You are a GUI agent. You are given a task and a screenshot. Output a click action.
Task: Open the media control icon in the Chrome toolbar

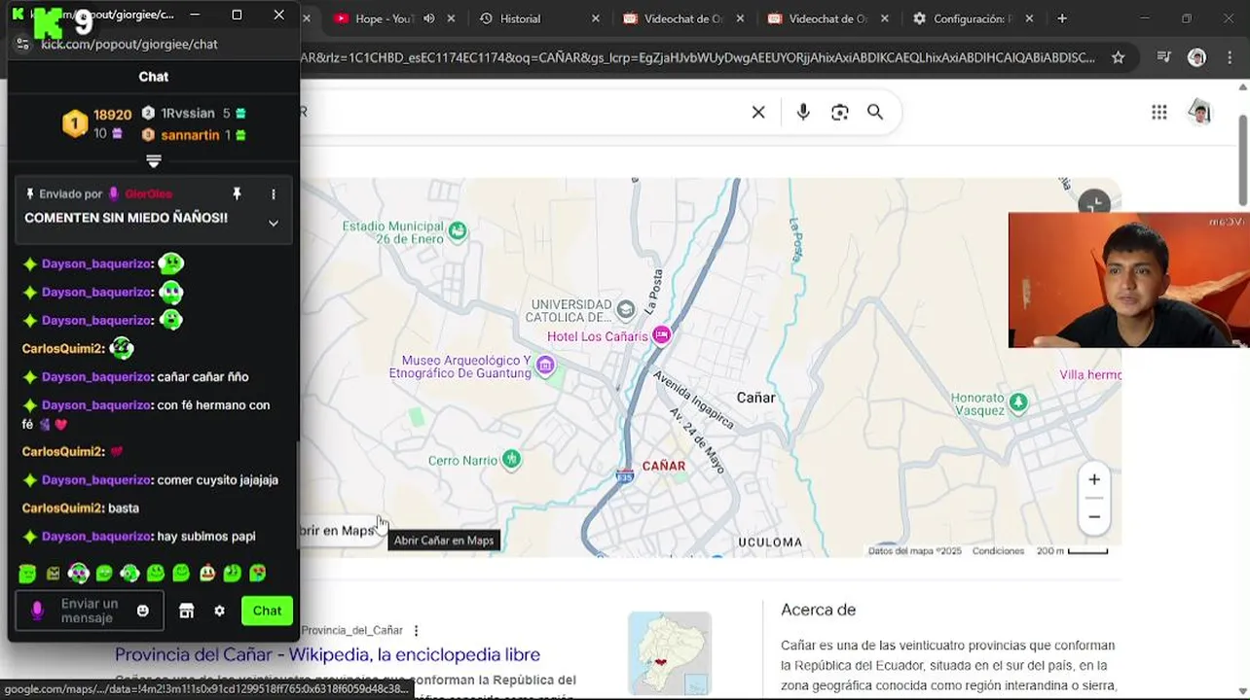coord(1163,57)
